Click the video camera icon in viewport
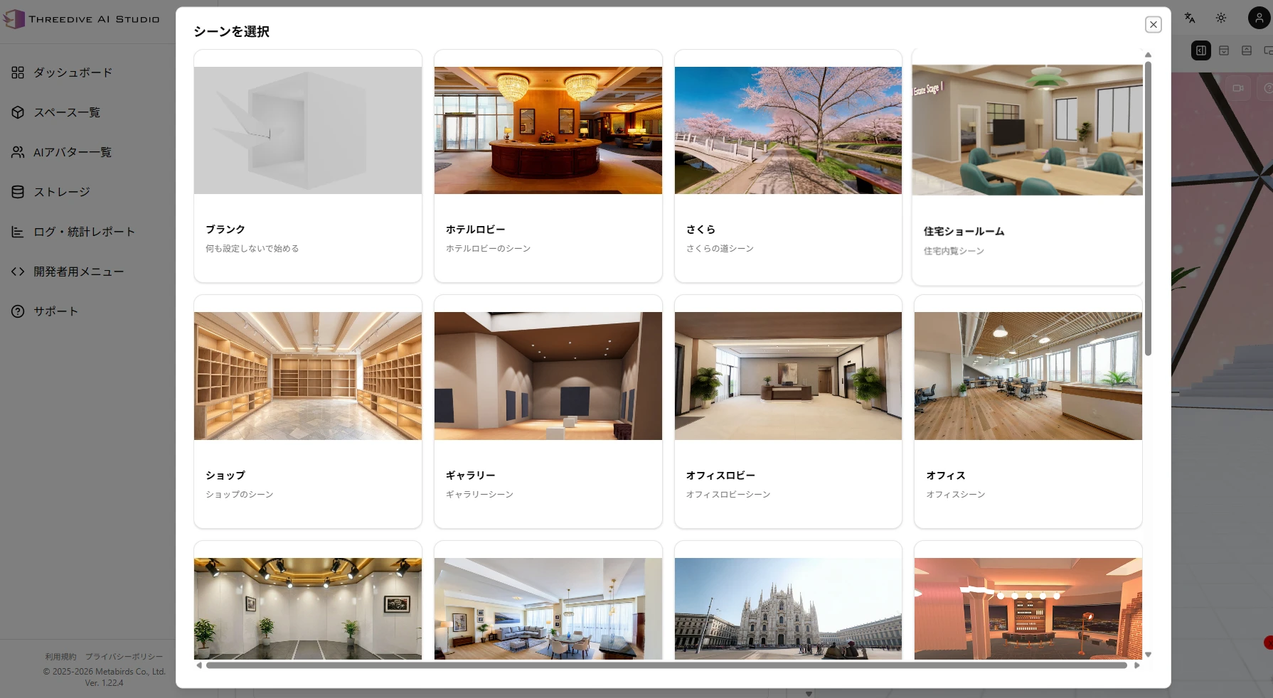Image resolution: width=1273 pixels, height=698 pixels. point(1238,88)
